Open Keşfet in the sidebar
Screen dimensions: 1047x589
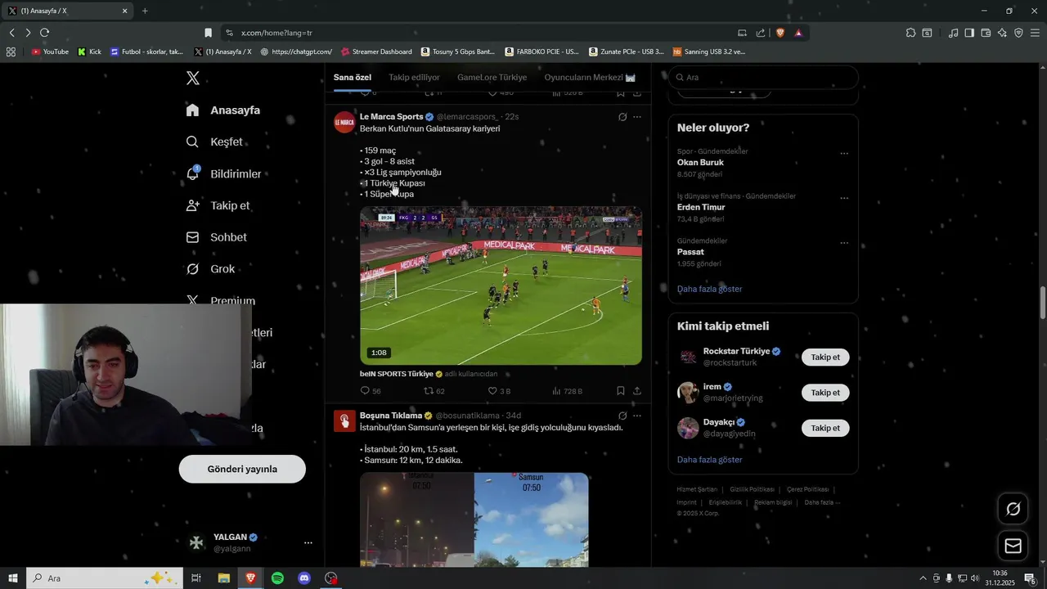(x=214, y=142)
